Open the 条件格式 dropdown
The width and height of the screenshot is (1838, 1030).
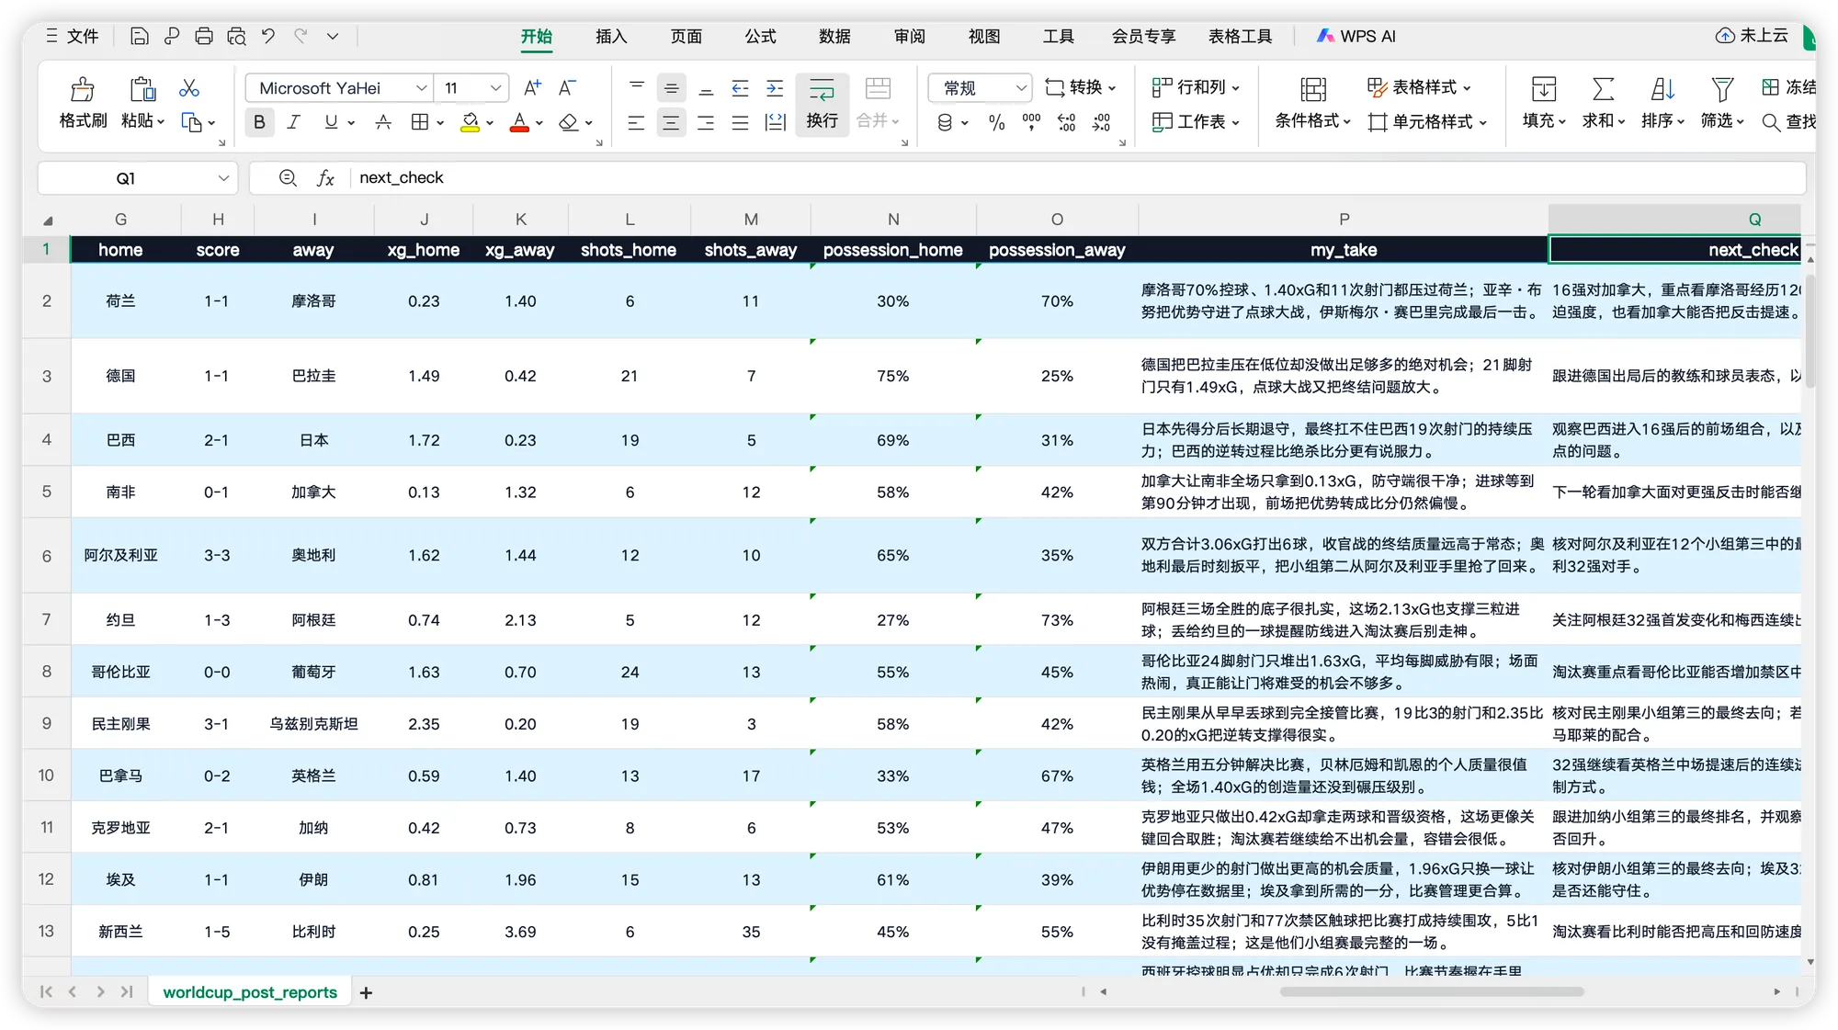[x=1312, y=104]
